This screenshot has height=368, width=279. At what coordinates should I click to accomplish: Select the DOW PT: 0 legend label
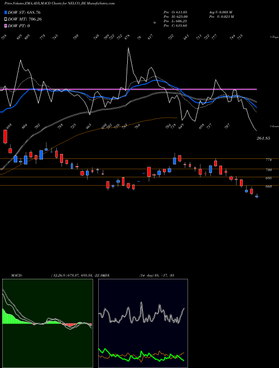[x=19, y=26]
